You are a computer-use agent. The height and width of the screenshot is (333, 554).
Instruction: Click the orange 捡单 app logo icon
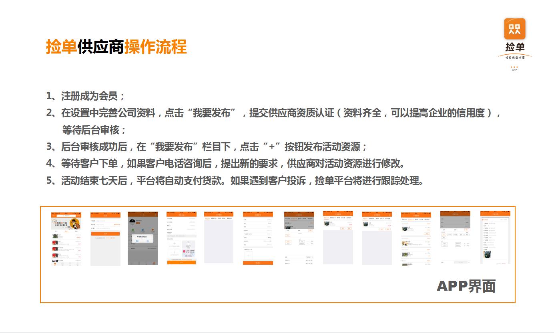(514, 29)
